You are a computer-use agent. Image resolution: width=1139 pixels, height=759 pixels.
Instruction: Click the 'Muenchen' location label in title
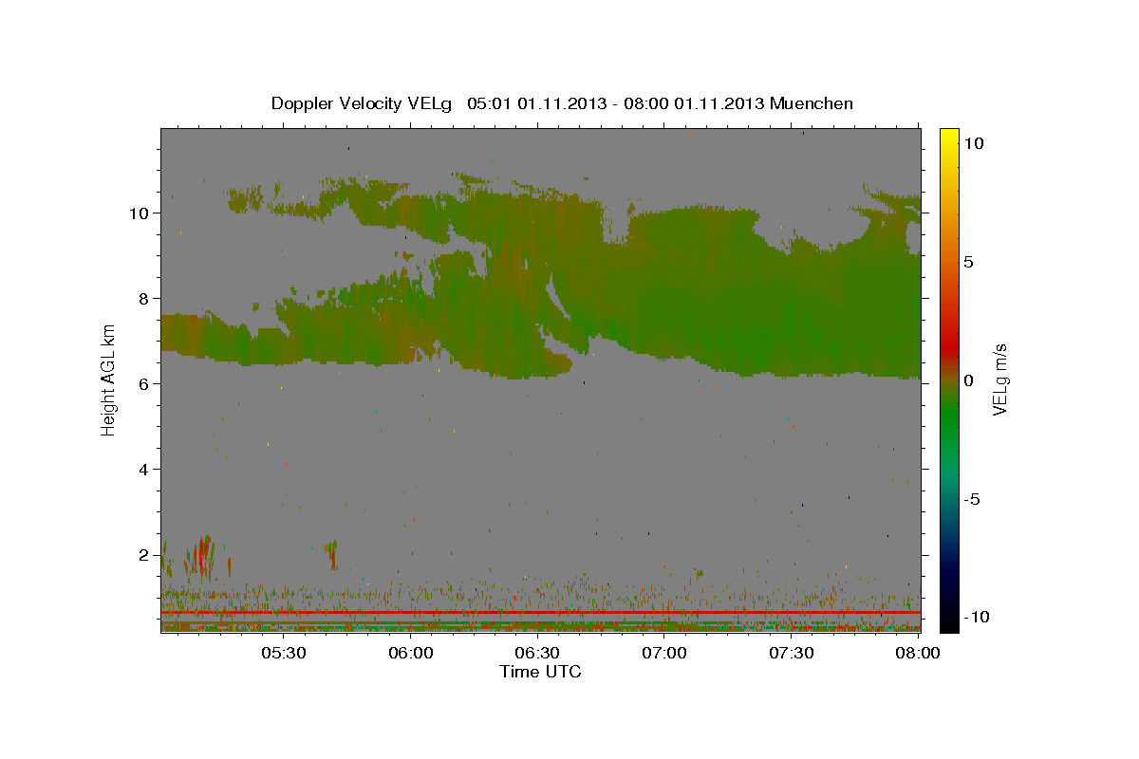pyautogui.click(x=812, y=103)
